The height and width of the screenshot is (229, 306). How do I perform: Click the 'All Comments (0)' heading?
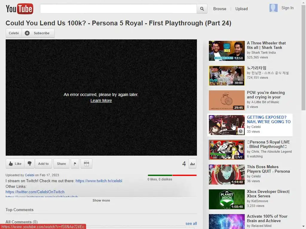[22, 222]
